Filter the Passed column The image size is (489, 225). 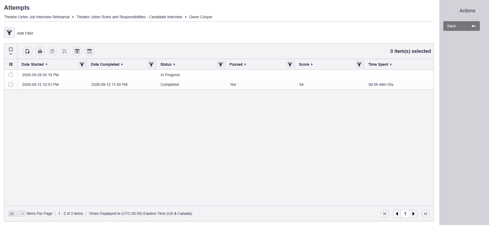click(x=290, y=64)
